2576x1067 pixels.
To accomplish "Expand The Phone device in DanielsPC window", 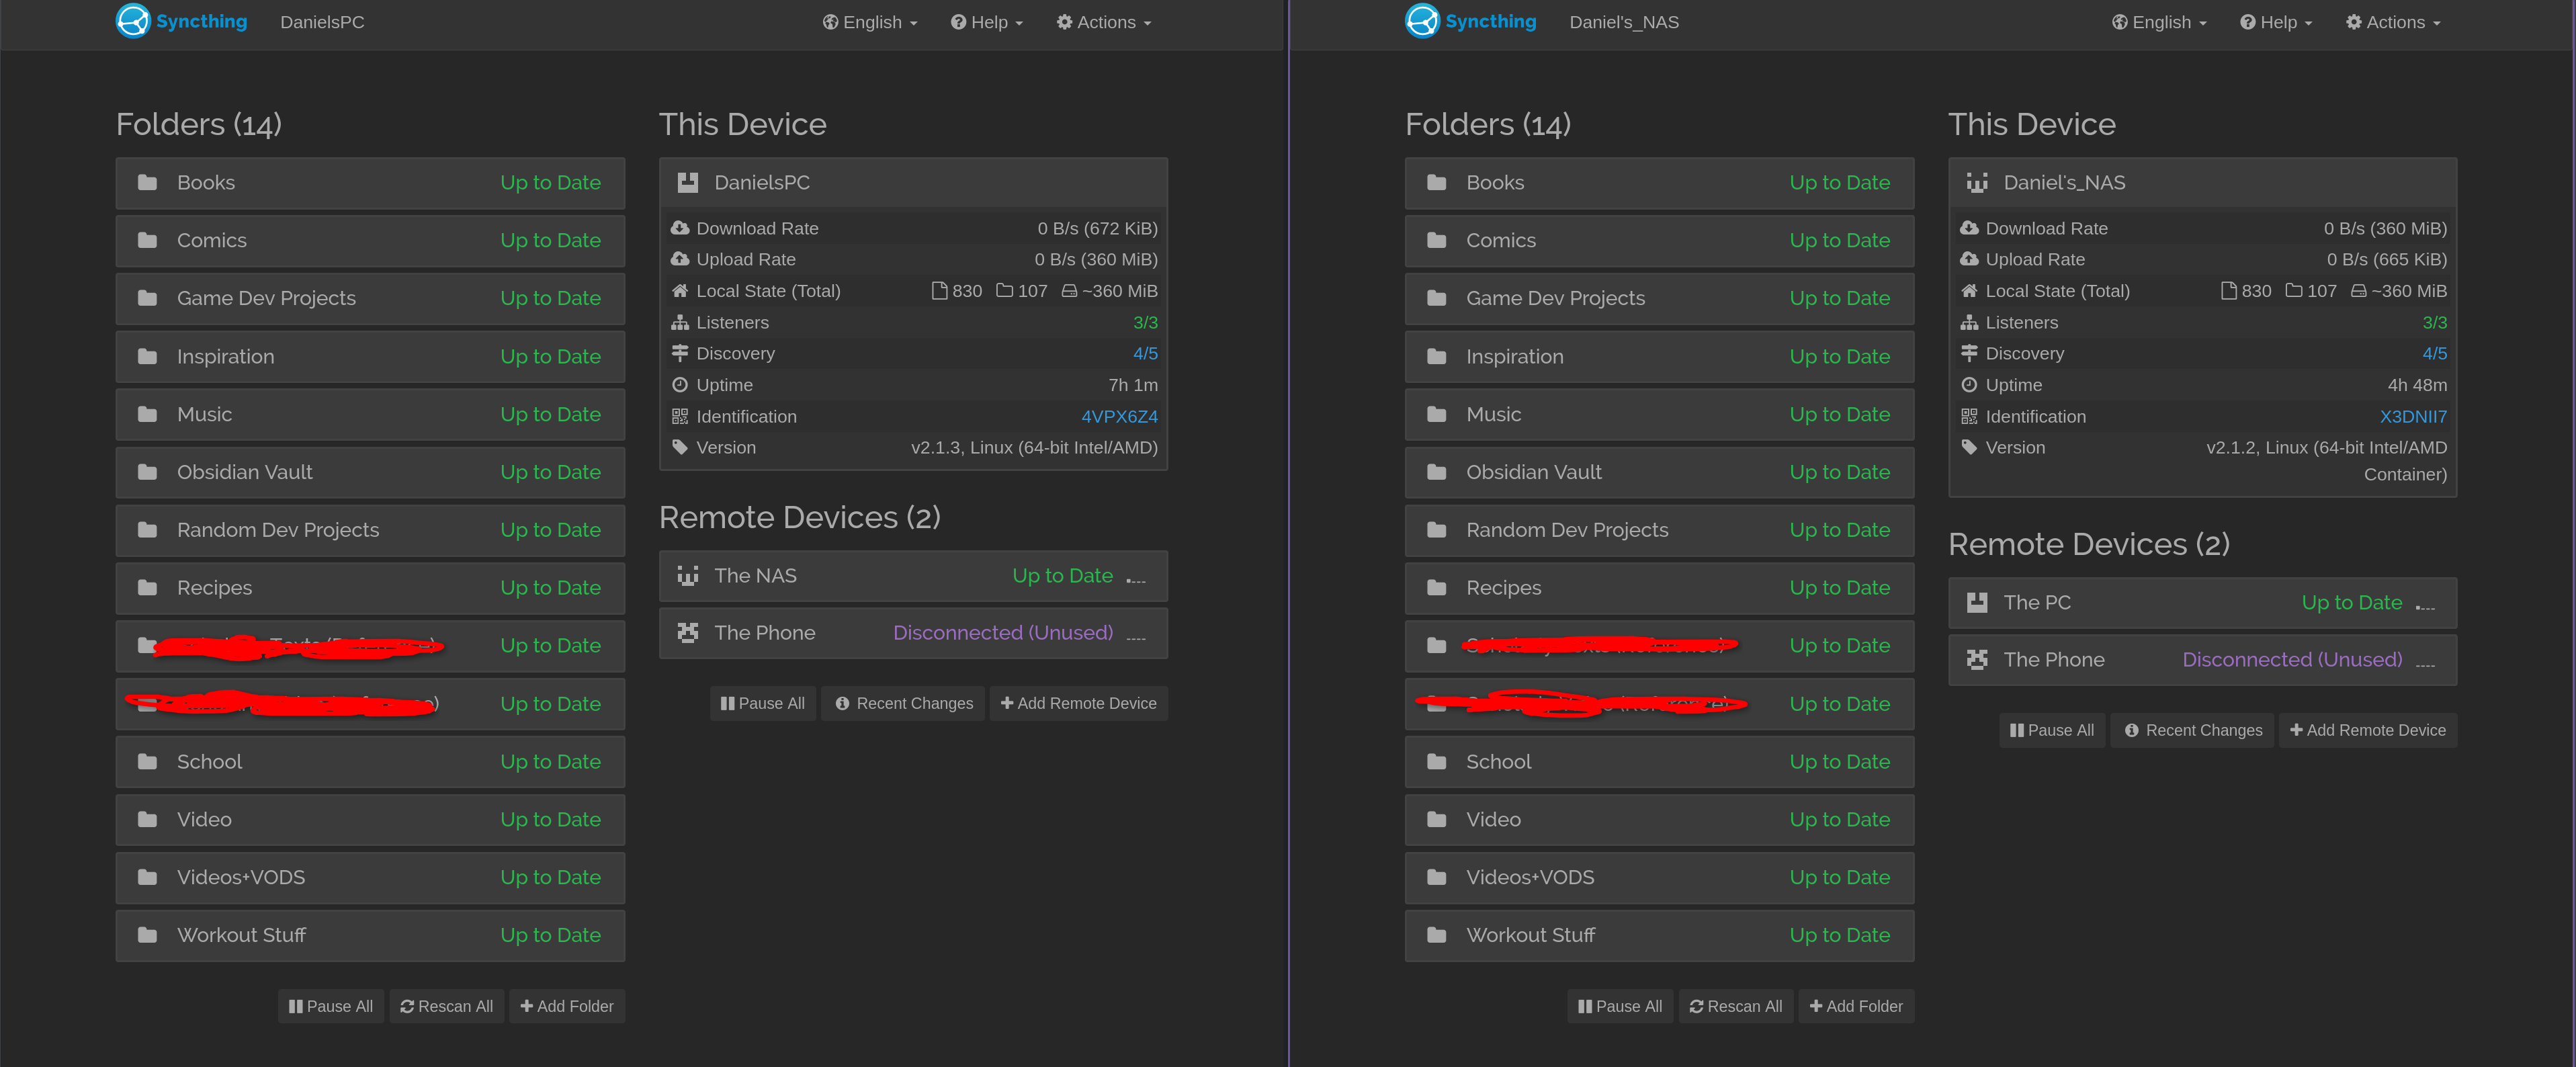I will [913, 633].
